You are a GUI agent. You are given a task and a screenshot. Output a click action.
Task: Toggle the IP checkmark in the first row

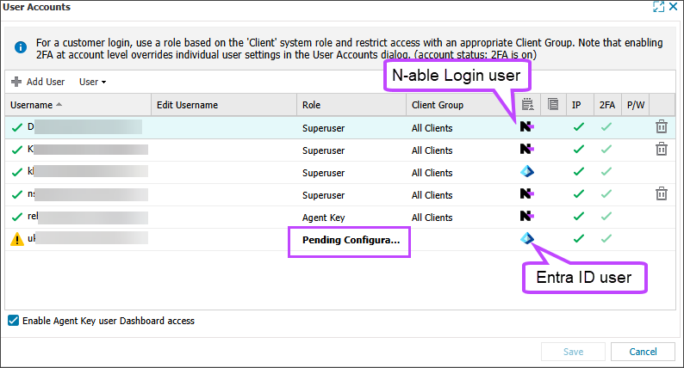[578, 127]
